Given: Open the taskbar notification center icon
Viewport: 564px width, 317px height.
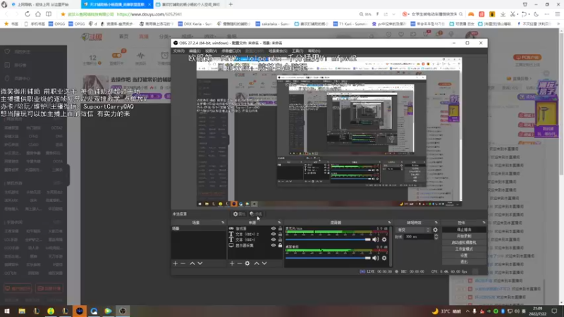Looking at the screenshot, I should 554,311.
